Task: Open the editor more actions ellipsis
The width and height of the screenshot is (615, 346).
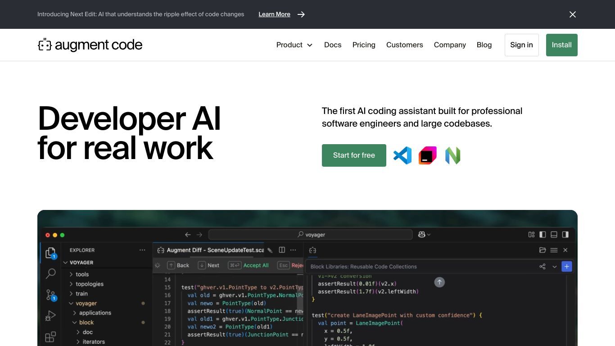Action: click(x=293, y=250)
